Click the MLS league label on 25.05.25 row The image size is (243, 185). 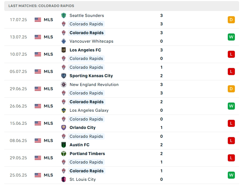(x=48, y=175)
